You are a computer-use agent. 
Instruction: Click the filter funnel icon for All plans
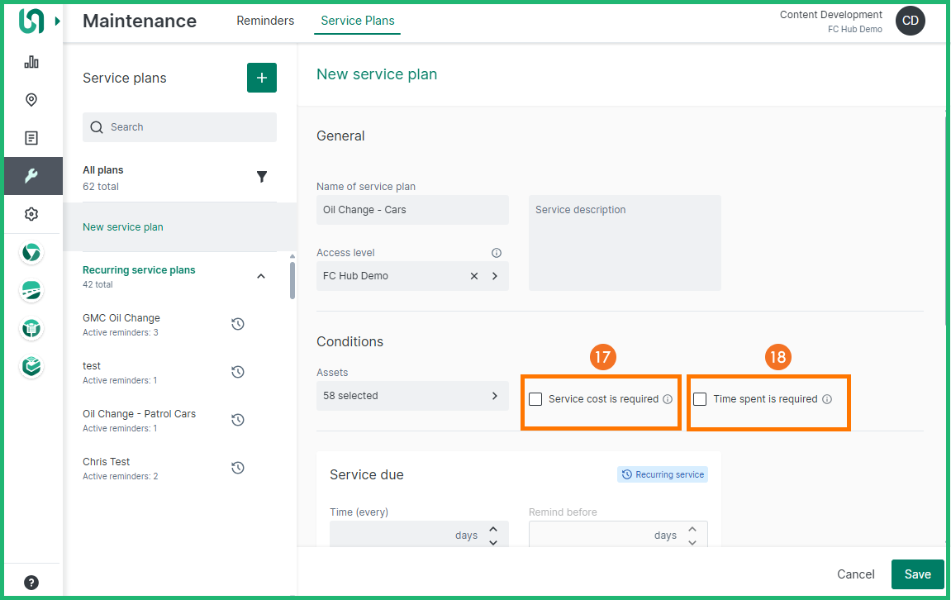coord(262,177)
